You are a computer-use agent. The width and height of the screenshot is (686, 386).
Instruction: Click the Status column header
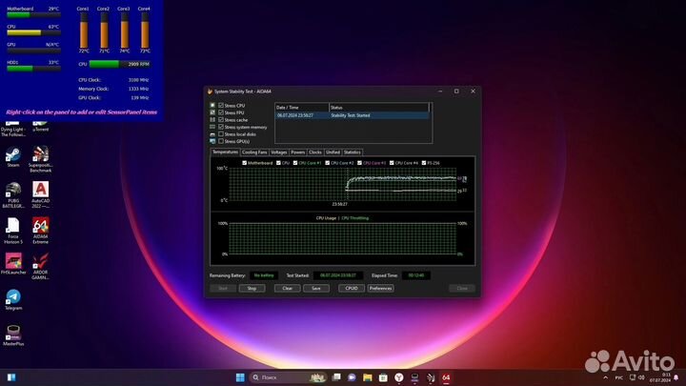[379, 108]
